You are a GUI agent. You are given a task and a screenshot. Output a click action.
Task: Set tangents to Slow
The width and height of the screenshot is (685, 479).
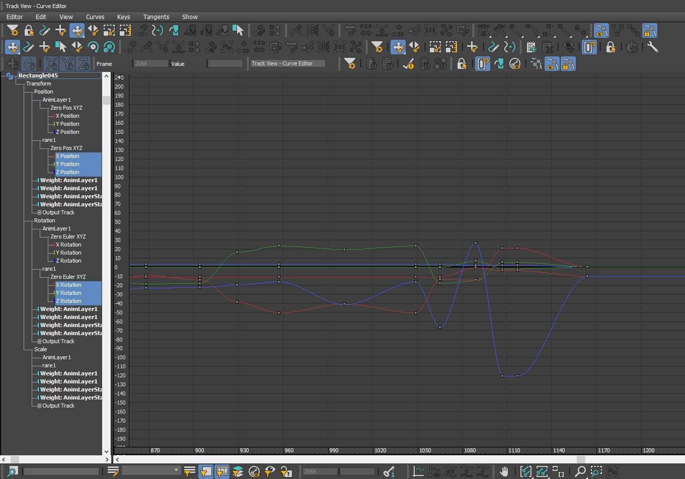click(532, 30)
